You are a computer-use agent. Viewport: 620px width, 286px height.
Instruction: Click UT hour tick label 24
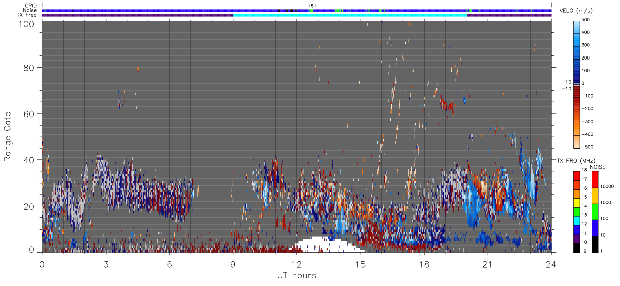(551, 264)
